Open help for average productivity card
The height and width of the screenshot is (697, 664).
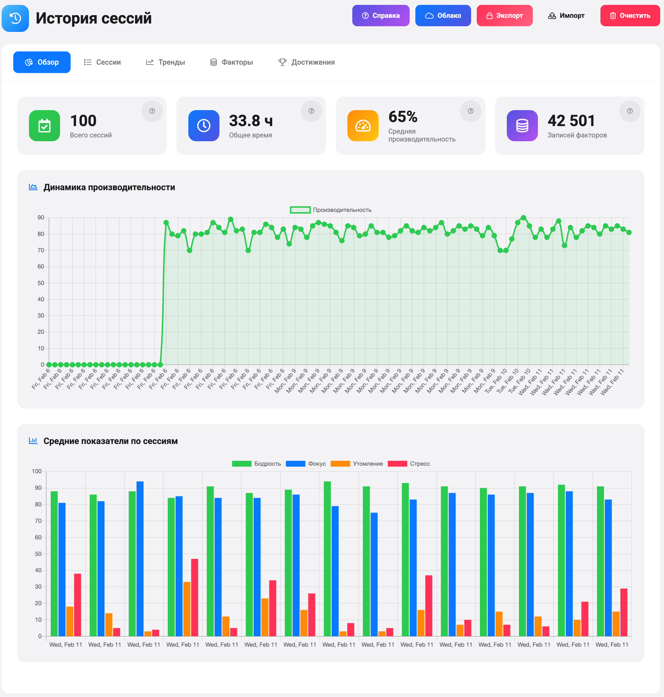[470, 111]
